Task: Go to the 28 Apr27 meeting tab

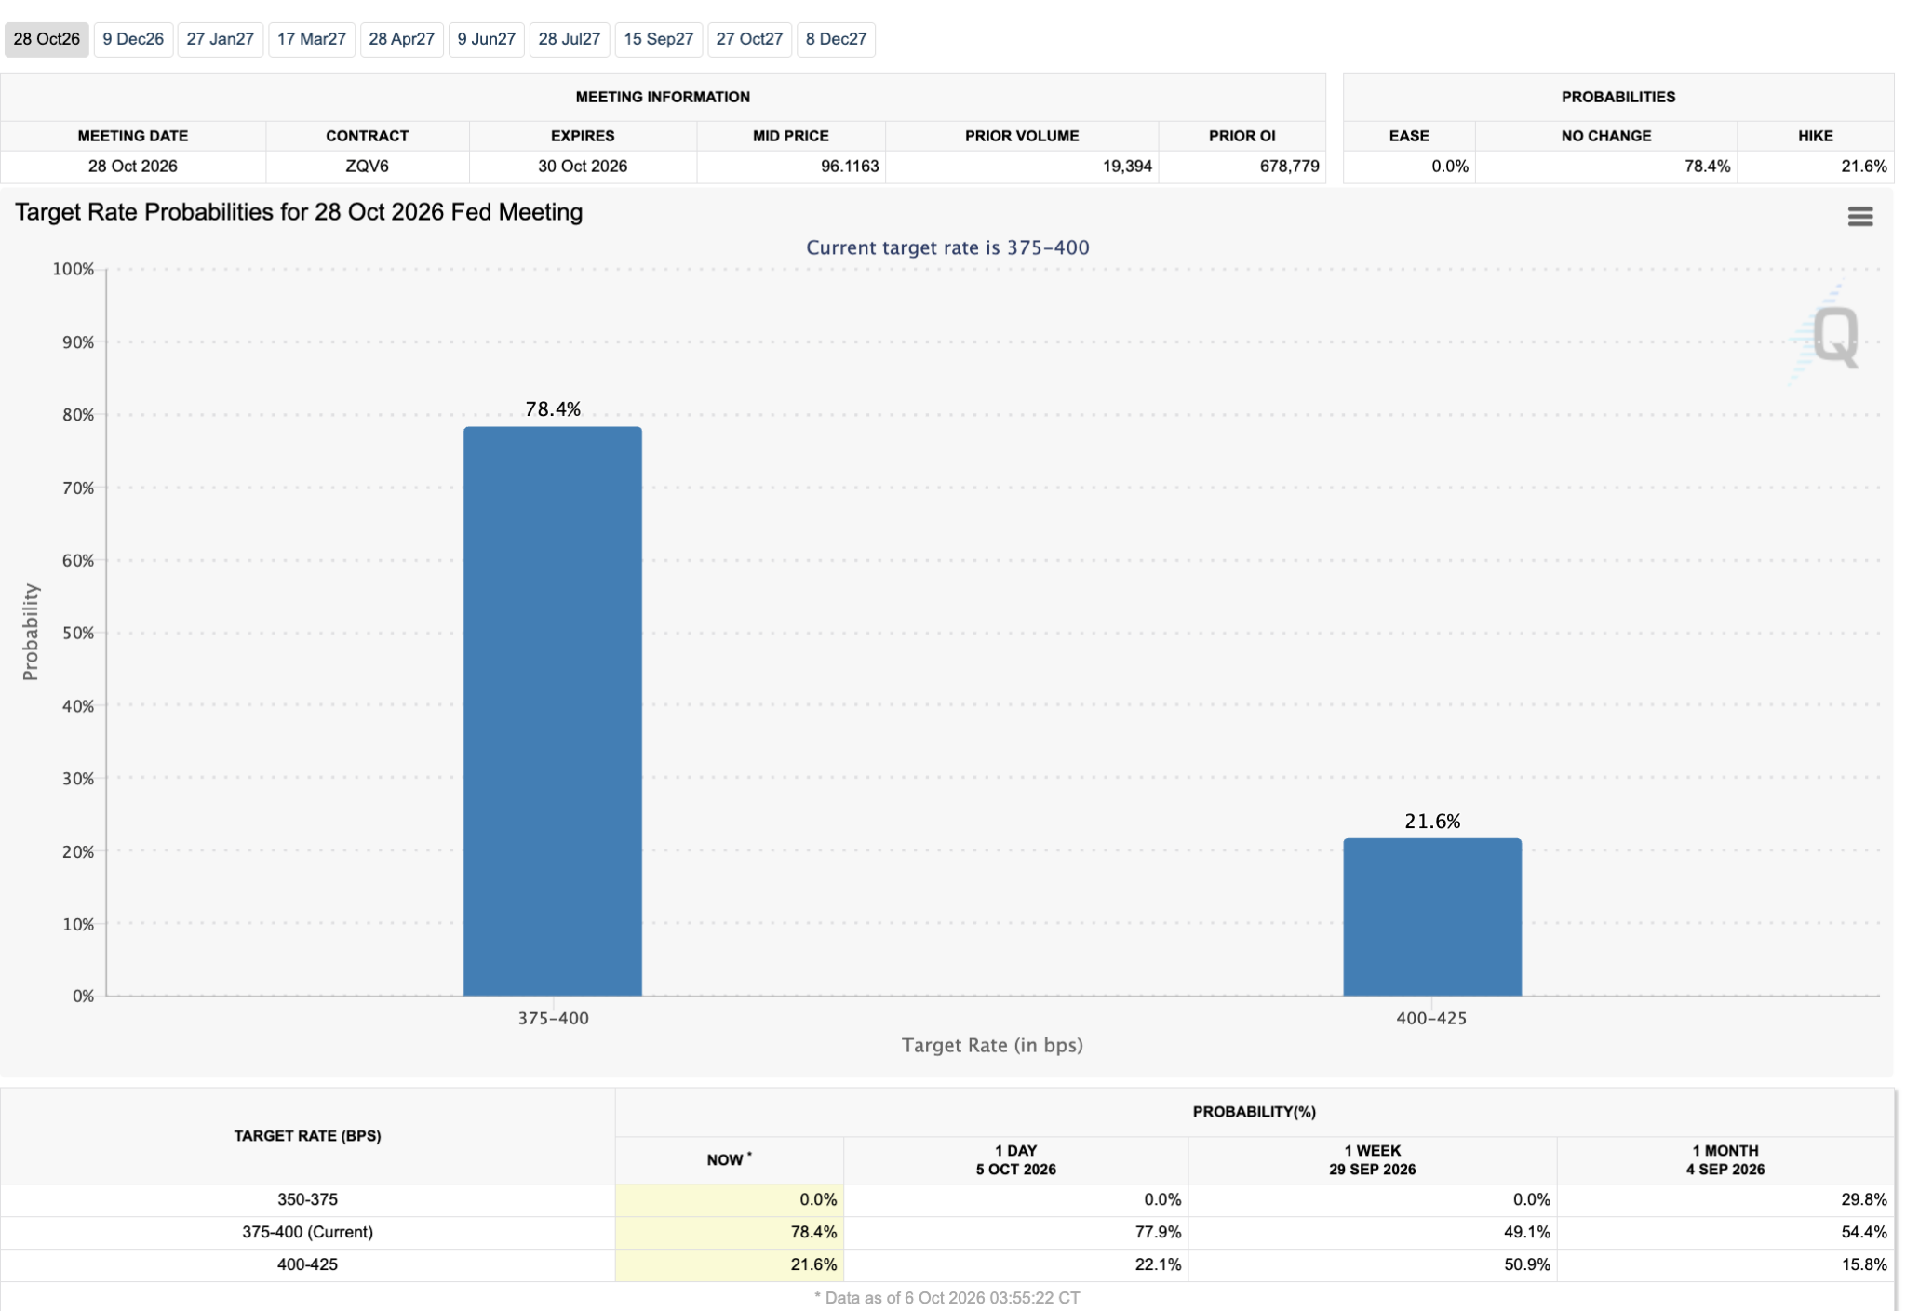Action: [x=401, y=39]
